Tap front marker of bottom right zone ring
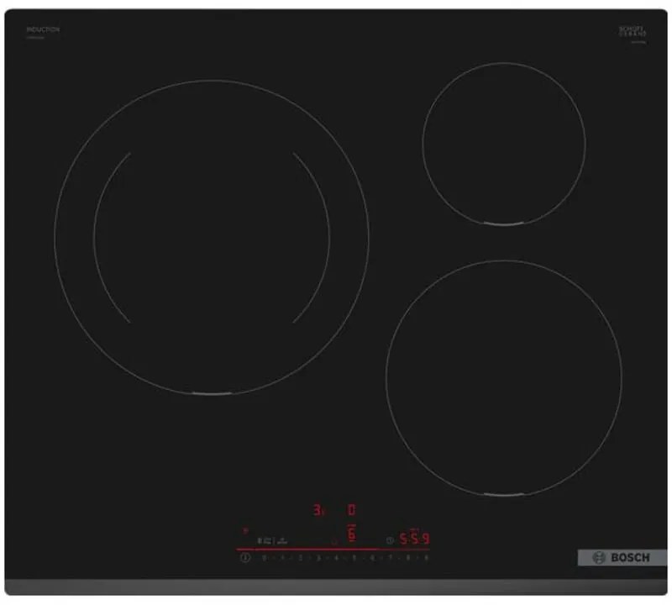The width and height of the screenshot is (672, 605). click(x=503, y=494)
